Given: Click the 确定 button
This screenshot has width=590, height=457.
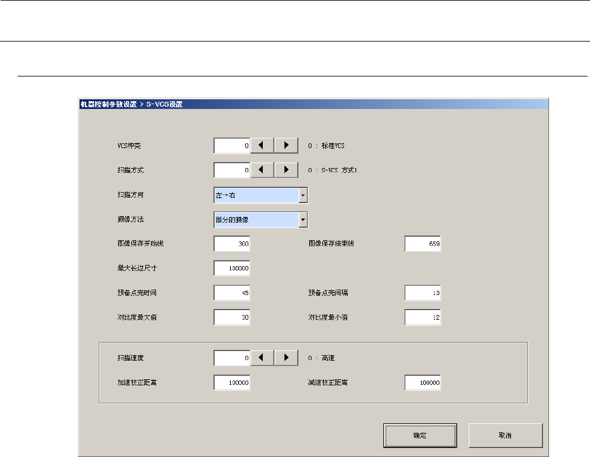Looking at the screenshot, I should coord(420,435).
